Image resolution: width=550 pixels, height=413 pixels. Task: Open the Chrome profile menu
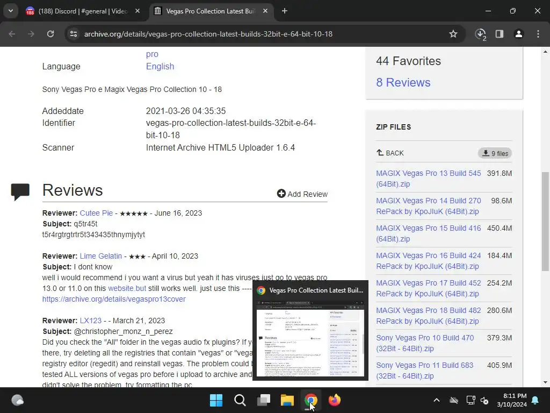[x=519, y=34]
